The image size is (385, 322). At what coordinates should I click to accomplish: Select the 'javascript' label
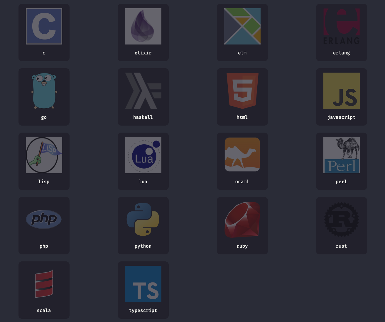point(342,117)
